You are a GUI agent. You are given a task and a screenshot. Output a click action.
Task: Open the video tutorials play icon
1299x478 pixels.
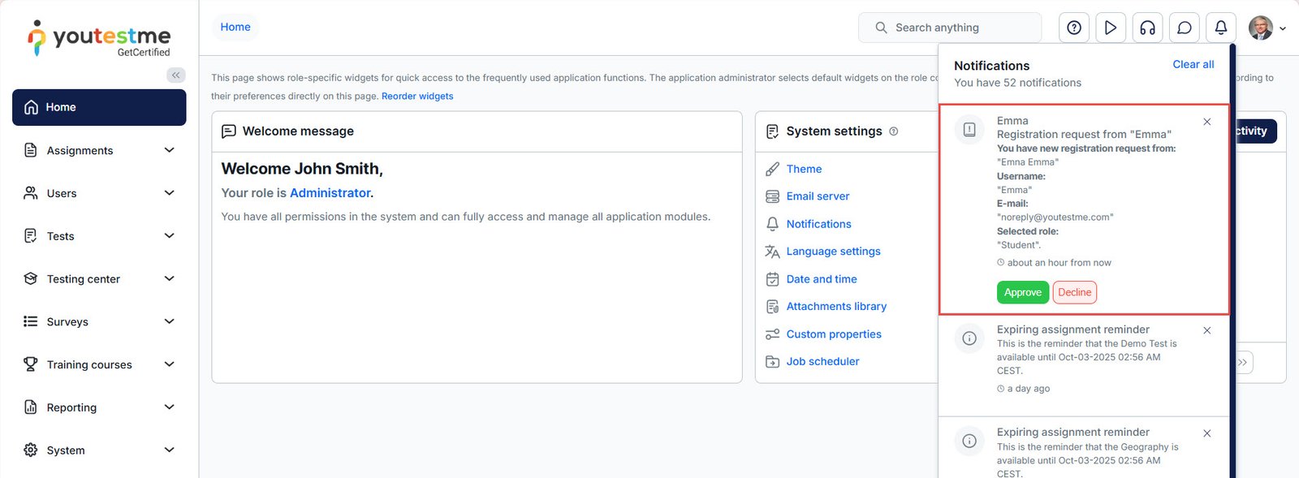coord(1111,28)
